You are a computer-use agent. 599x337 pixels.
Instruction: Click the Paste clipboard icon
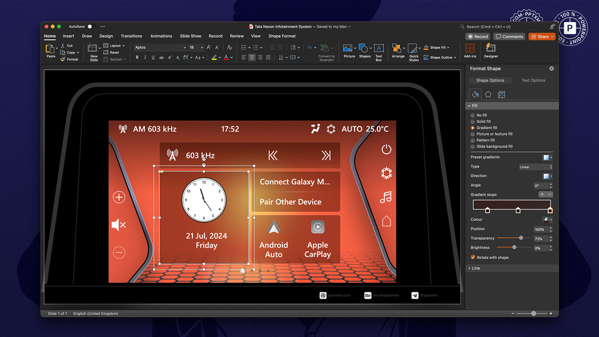tap(50, 48)
